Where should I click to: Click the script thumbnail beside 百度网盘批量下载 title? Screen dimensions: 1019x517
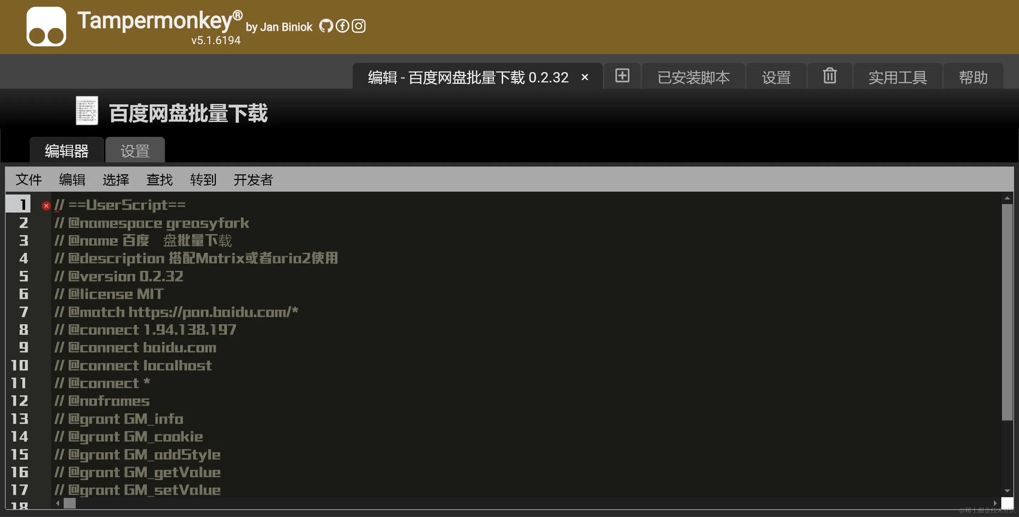pyautogui.click(x=86, y=111)
